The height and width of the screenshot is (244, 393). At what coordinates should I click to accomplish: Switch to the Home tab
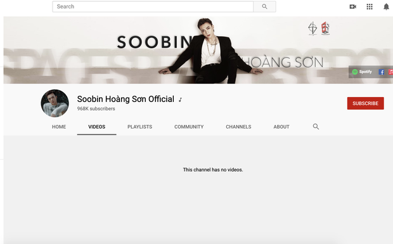point(59,127)
